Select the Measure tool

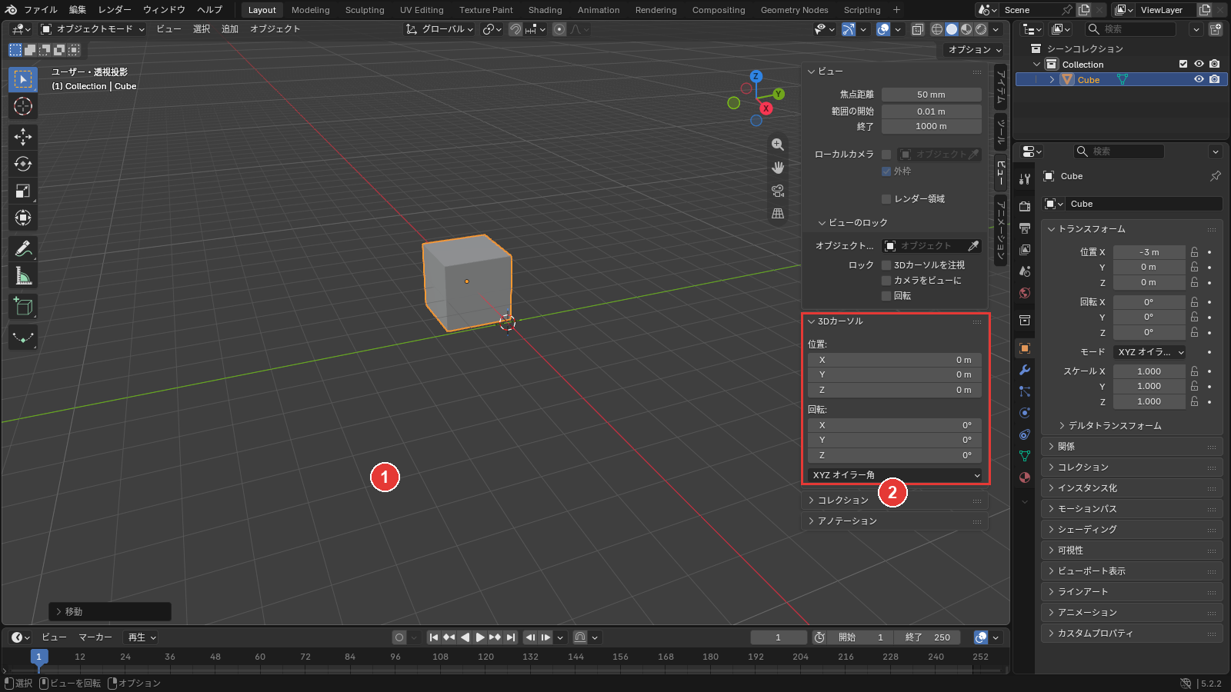tap(23, 276)
